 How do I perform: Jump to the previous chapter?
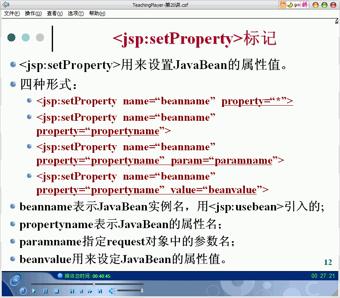pyautogui.click(x=72, y=291)
